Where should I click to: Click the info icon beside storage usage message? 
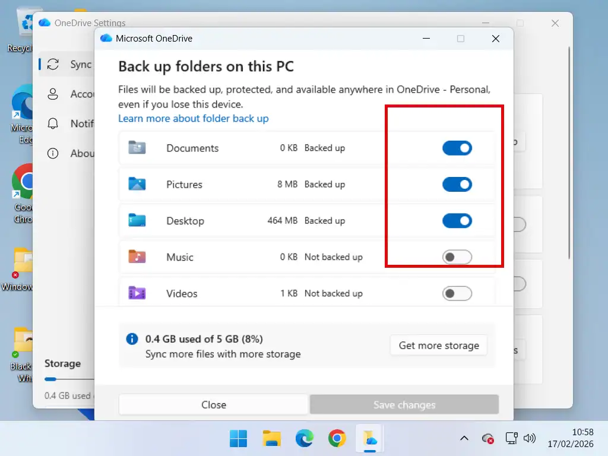(x=131, y=338)
